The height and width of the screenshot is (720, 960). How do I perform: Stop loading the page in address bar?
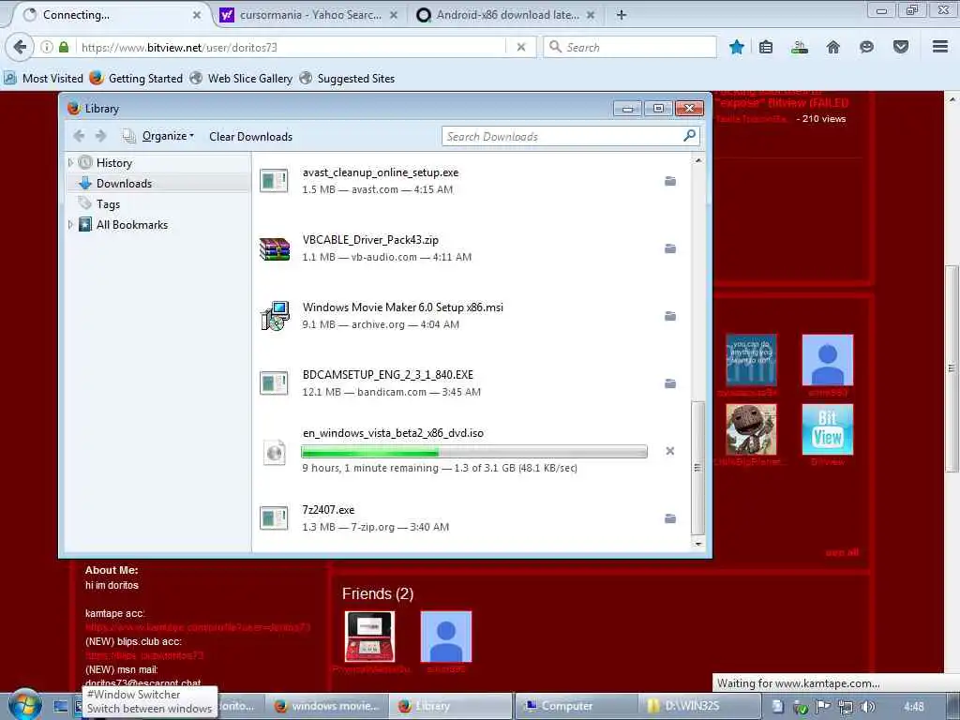point(521,47)
